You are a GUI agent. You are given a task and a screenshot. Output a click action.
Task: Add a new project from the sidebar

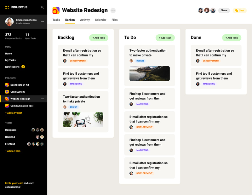click(x=14, y=112)
